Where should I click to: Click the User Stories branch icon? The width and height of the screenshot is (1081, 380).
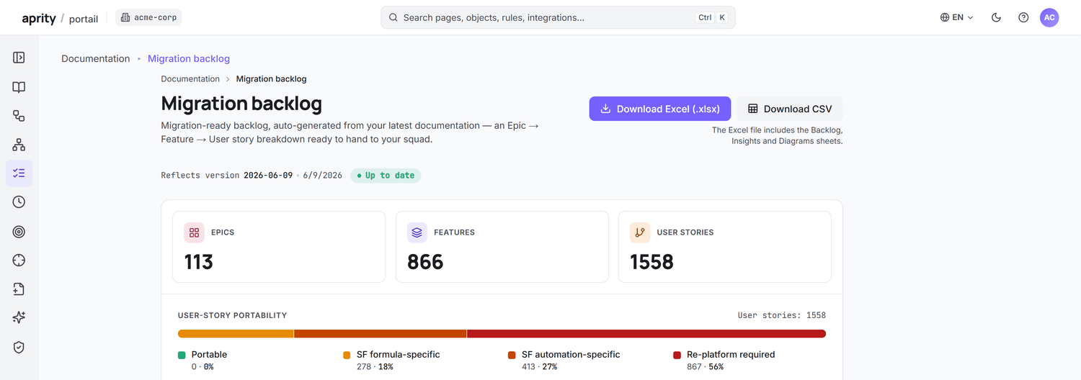coord(640,232)
